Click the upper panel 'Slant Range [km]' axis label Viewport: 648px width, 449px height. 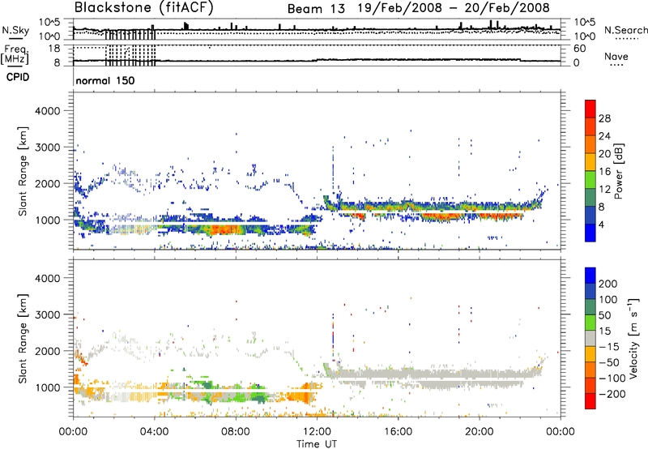click(23, 171)
